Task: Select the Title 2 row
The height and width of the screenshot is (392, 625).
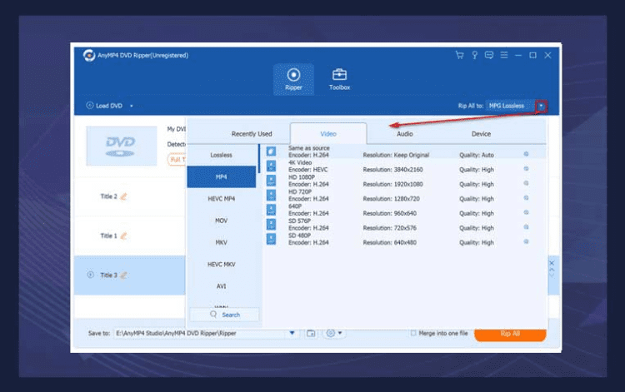Action: [x=130, y=196]
